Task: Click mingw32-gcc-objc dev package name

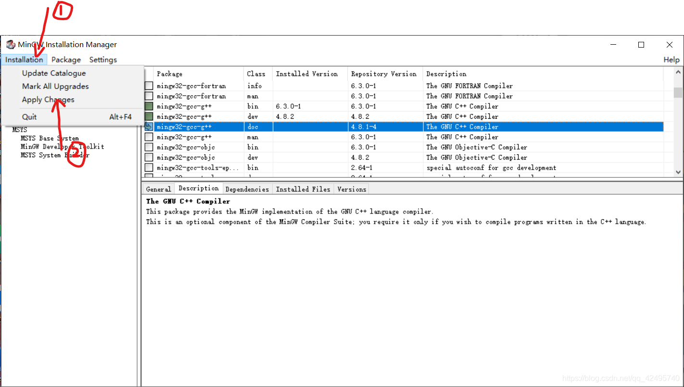Action: [x=186, y=158]
